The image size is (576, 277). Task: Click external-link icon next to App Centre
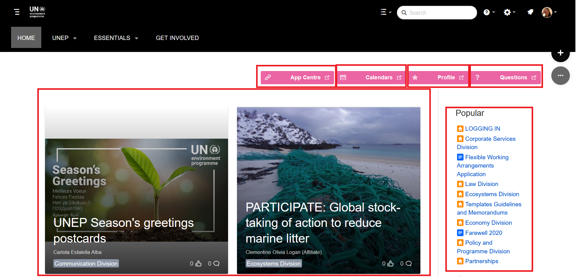[327, 77]
